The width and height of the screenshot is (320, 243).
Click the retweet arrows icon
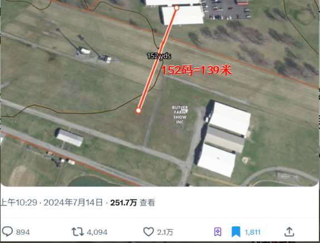pyautogui.click(x=77, y=232)
